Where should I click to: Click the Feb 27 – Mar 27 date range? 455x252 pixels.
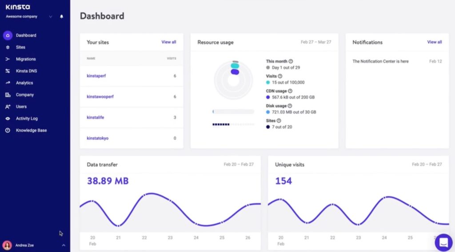(x=316, y=42)
